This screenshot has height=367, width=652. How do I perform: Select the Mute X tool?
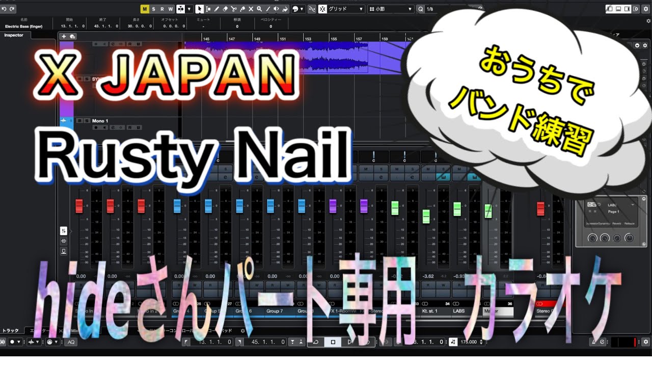tap(251, 9)
